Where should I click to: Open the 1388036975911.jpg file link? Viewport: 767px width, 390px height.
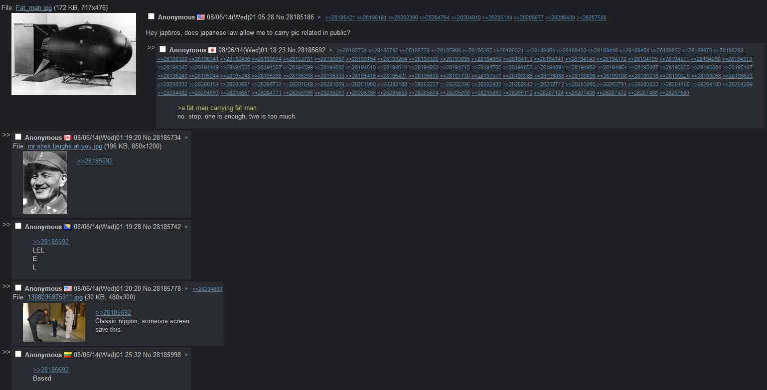tap(55, 297)
